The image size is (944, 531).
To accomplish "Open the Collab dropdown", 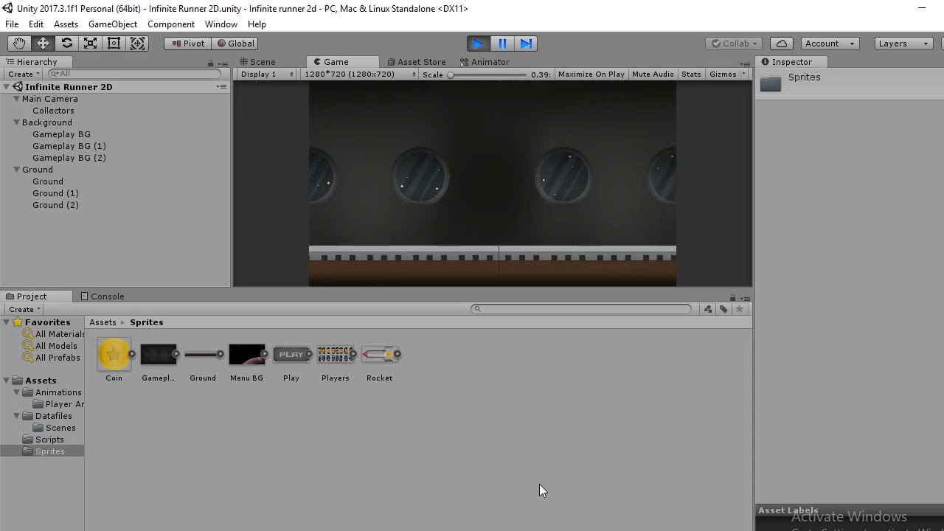I will pos(733,44).
